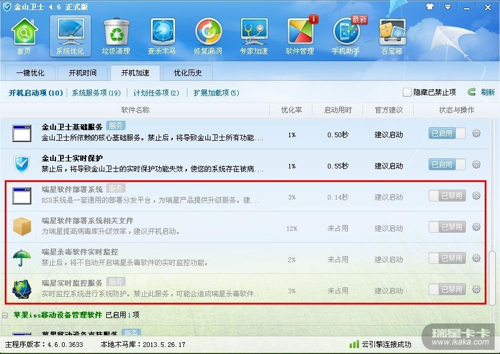
Task: Click the 优化率 column header
Action: click(x=291, y=110)
